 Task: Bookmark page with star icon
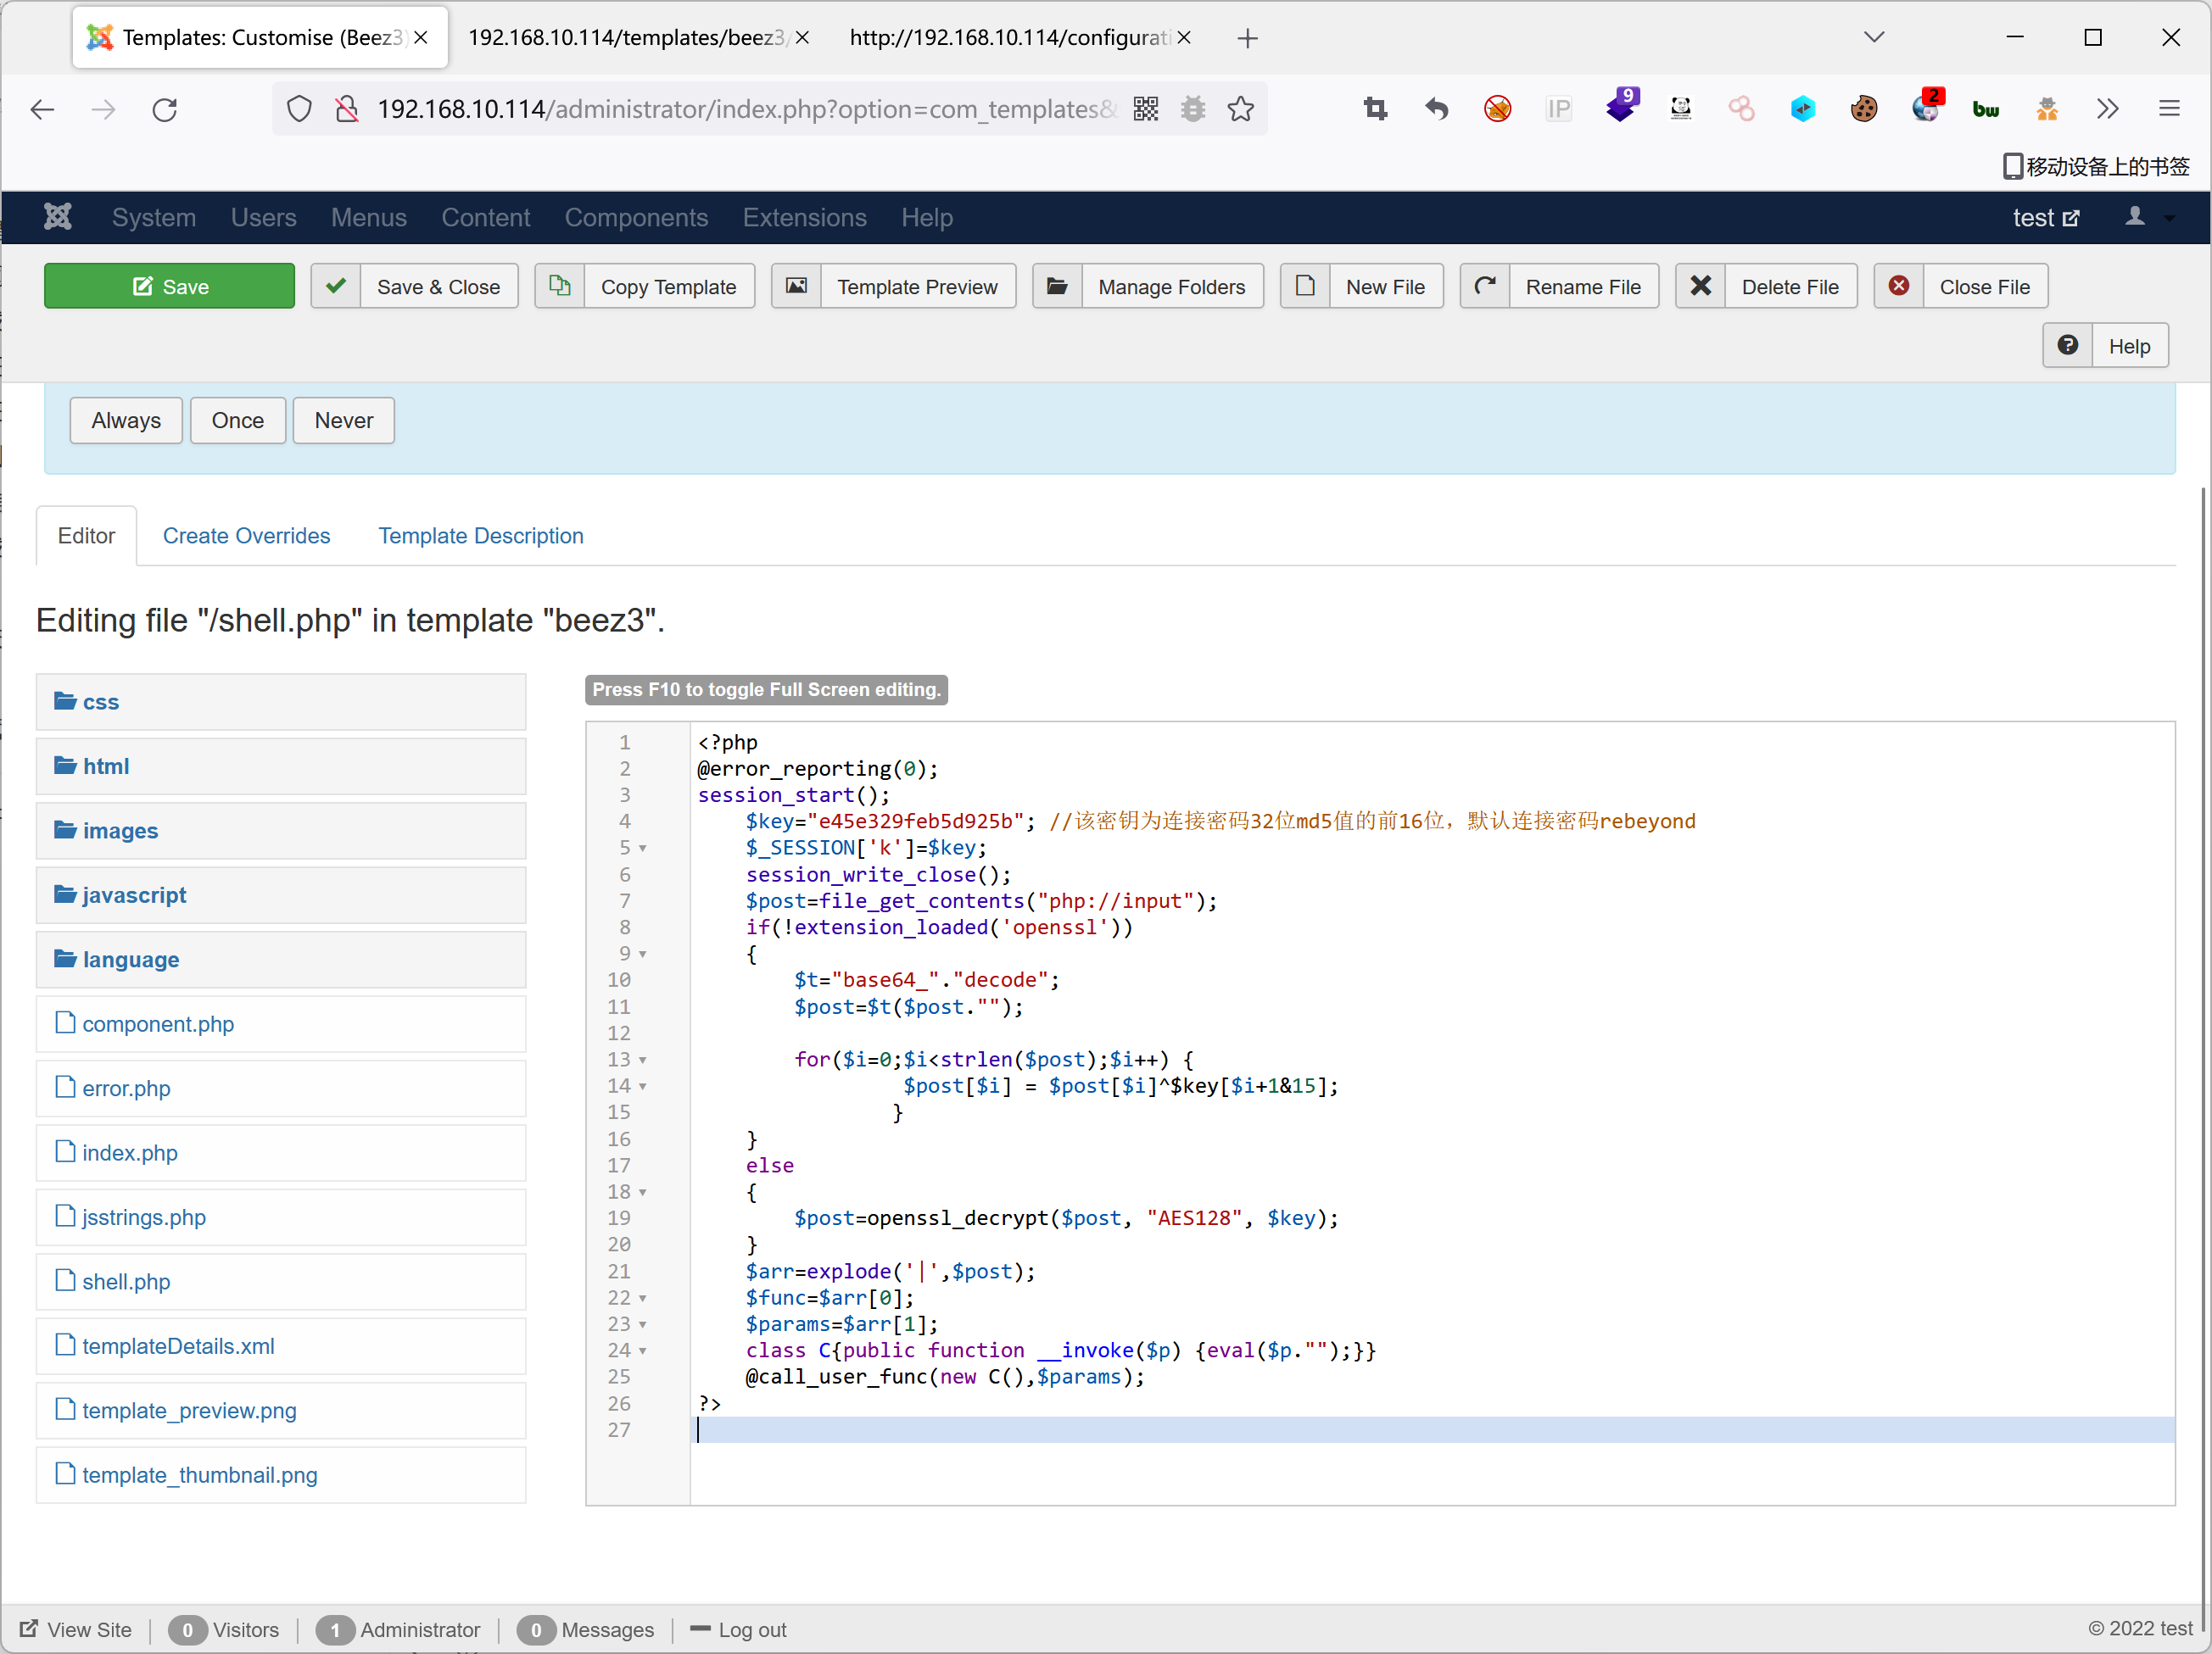coord(1240,109)
